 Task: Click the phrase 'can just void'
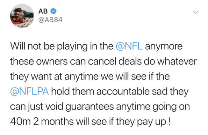37,107
